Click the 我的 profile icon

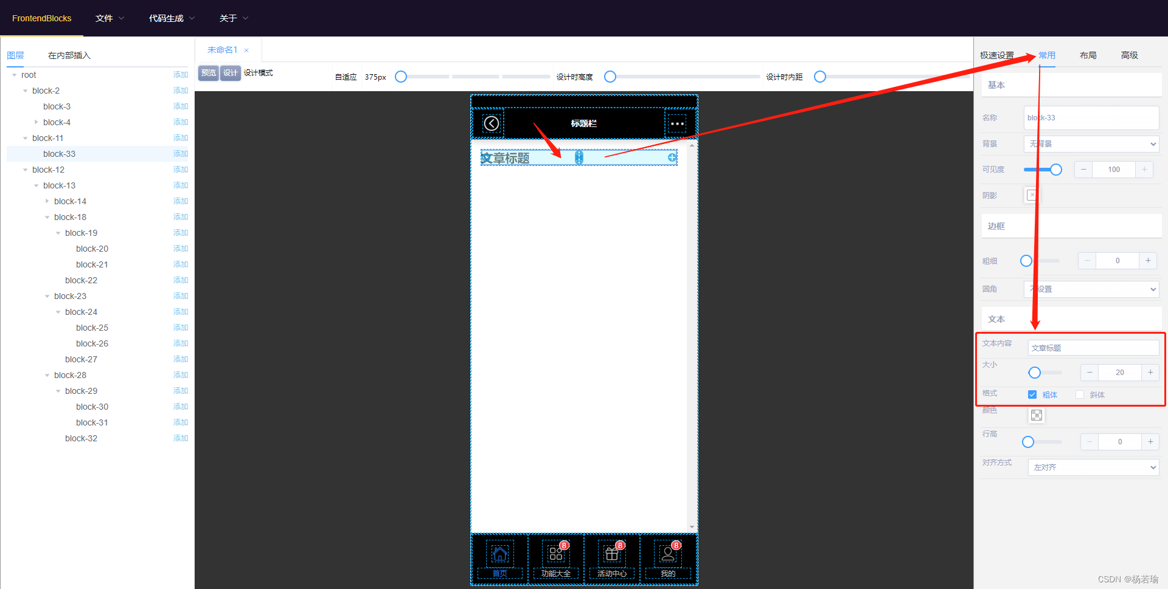(x=667, y=554)
